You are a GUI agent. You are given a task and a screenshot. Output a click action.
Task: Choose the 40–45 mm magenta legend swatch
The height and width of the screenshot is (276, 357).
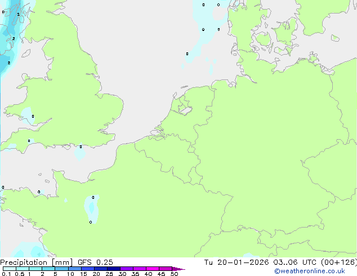pyautogui.click(x=153, y=269)
